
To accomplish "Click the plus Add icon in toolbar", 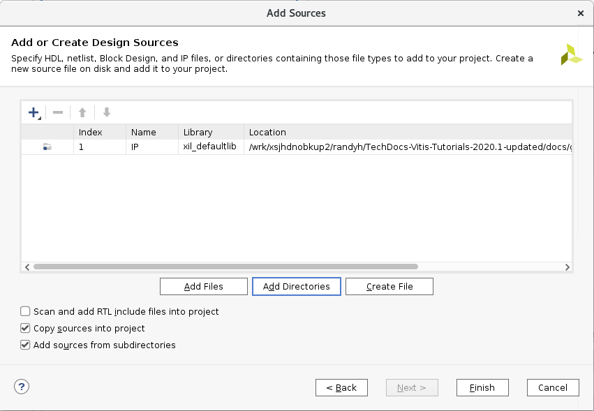I will [x=34, y=112].
